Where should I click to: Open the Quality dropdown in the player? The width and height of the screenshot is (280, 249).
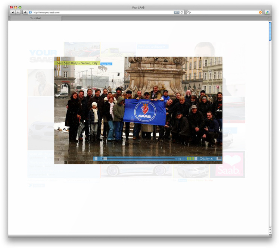(x=206, y=159)
